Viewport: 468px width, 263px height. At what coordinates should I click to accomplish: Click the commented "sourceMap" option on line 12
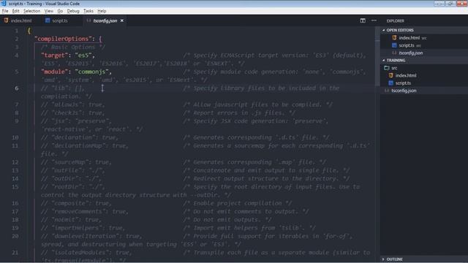pyautogui.click(x=76, y=162)
